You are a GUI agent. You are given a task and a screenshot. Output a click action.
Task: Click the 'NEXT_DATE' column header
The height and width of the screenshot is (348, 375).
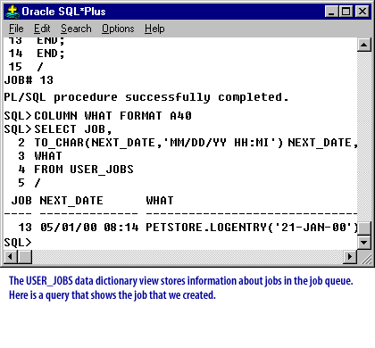(71, 201)
